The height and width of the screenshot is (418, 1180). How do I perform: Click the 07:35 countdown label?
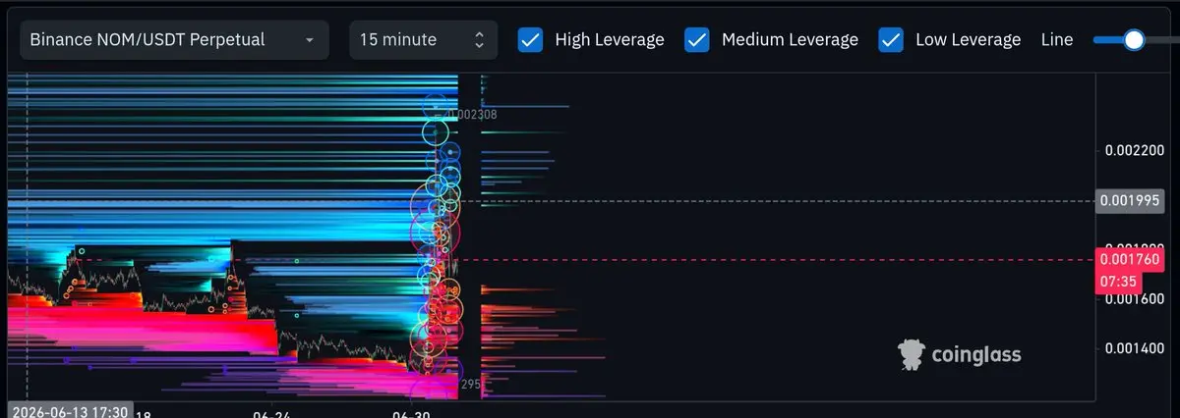pos(1117,282)
